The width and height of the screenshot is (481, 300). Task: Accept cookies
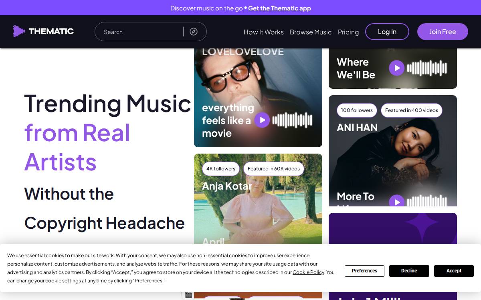(x=454, y=271)
